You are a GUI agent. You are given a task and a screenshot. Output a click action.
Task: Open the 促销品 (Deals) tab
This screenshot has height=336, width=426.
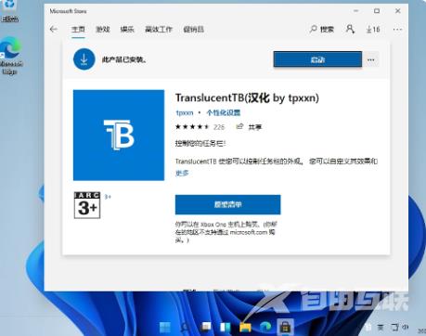pyautogui.click(x=194, y=30)
